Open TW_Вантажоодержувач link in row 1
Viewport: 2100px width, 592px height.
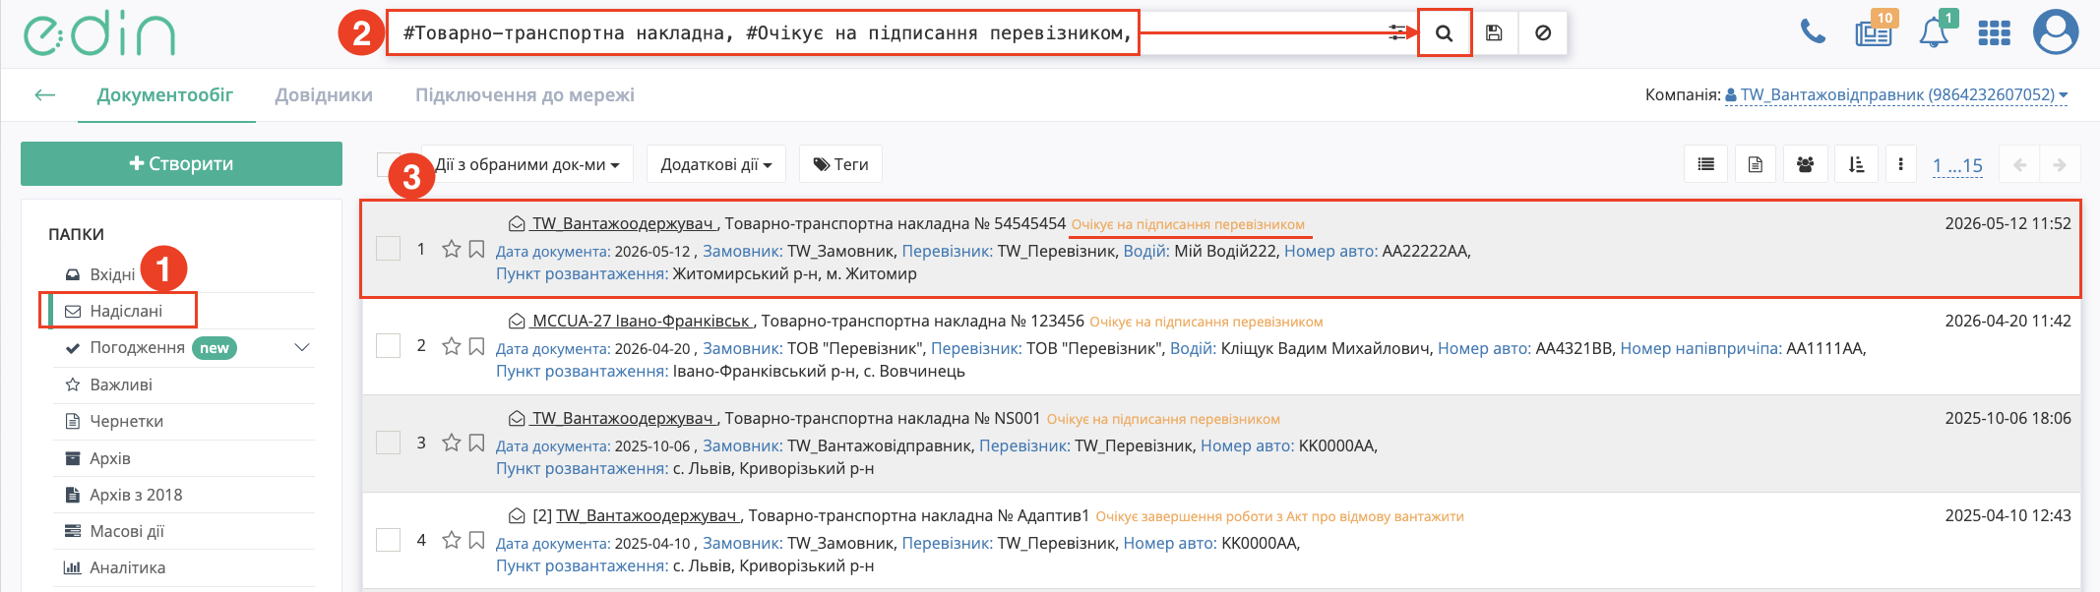pyautogui.click(x=624, y=223)
